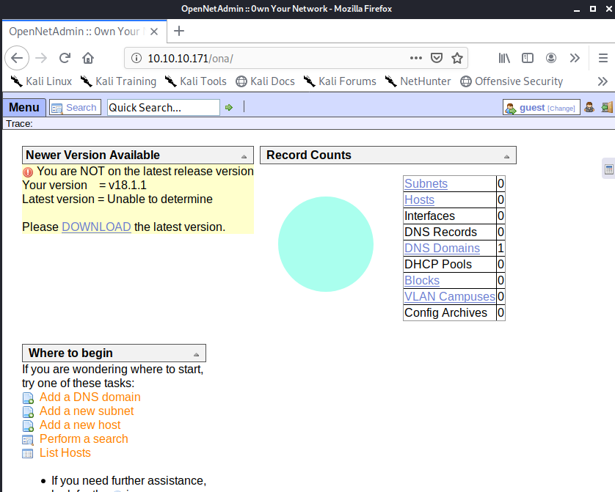Click the icon beside Add a new host
The image size is (615, 492).
pyautogui.click(x=28, y=426)
